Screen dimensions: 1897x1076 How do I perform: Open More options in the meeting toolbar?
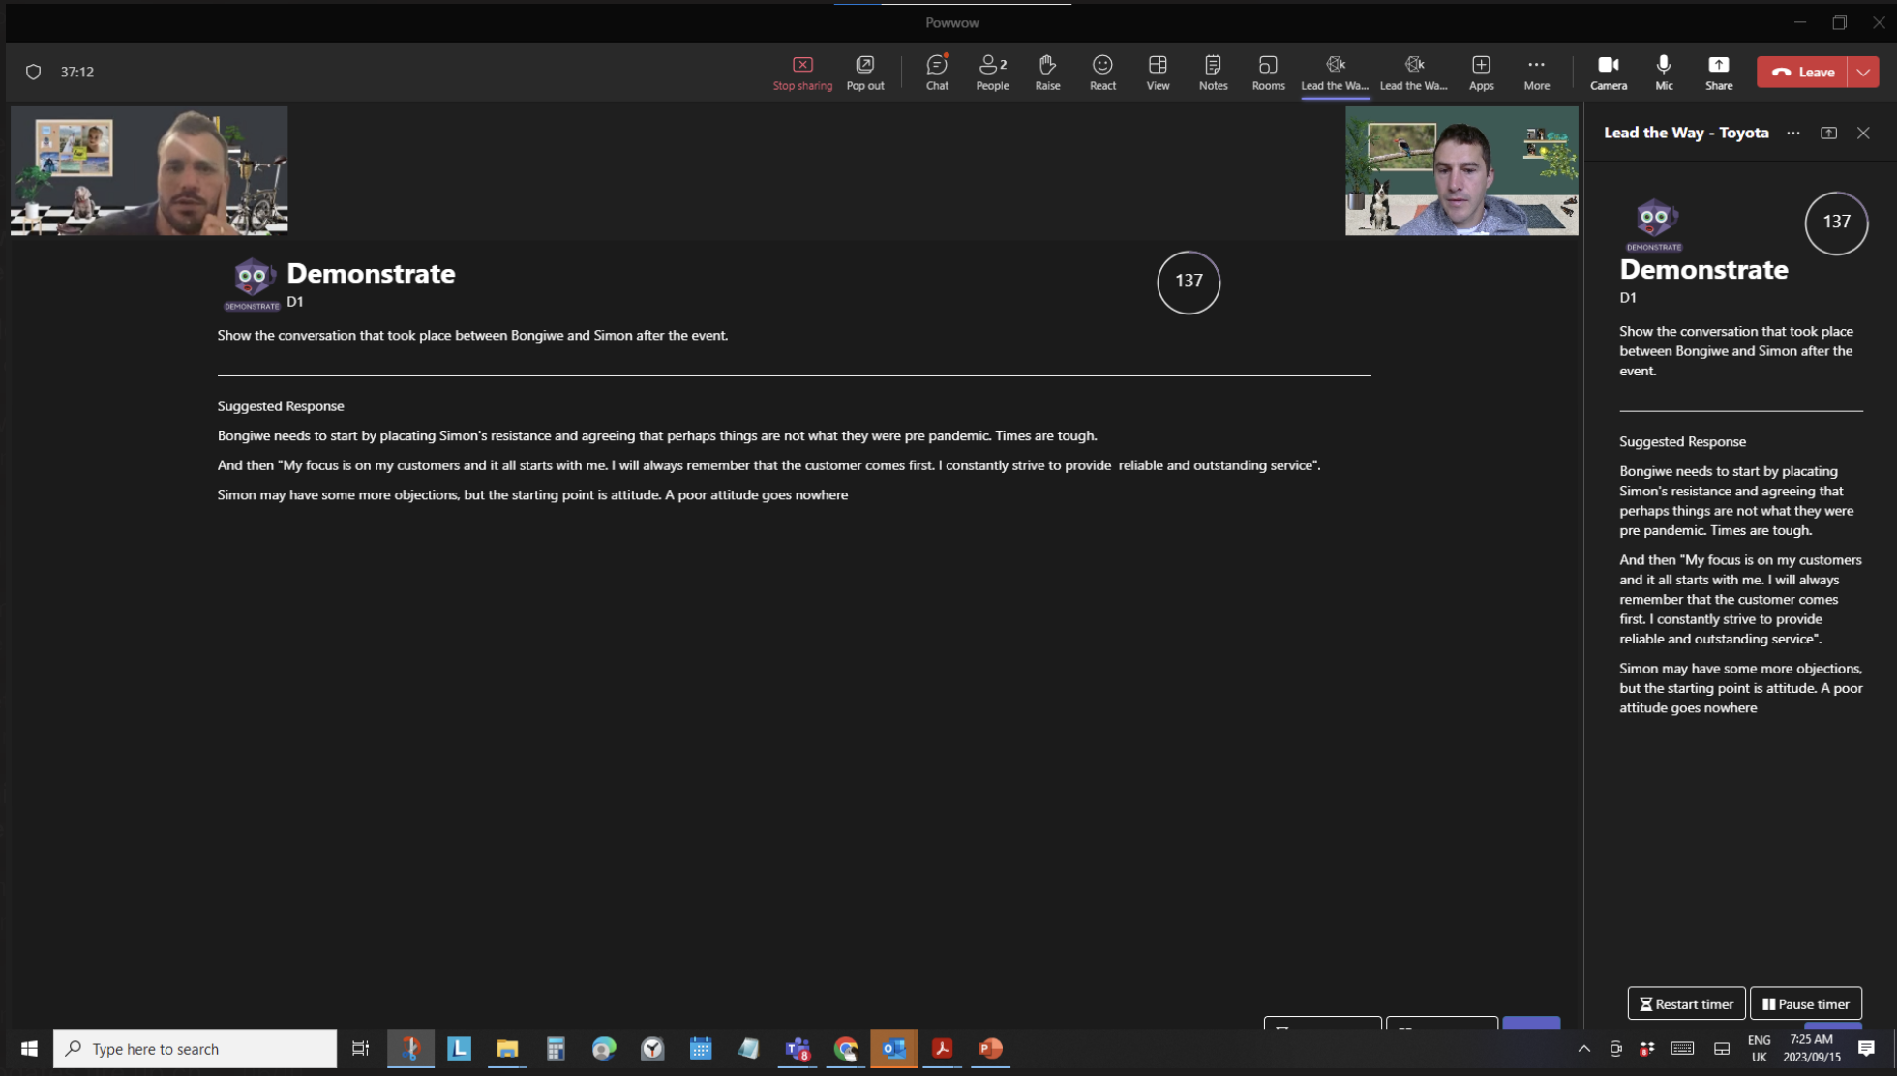point(1536,72)
